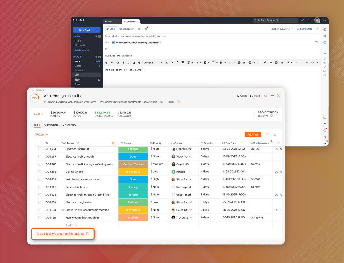The image size is (344, 263).
Task: Check the box for task DC-T909
Action: click(x=40, y=164)
